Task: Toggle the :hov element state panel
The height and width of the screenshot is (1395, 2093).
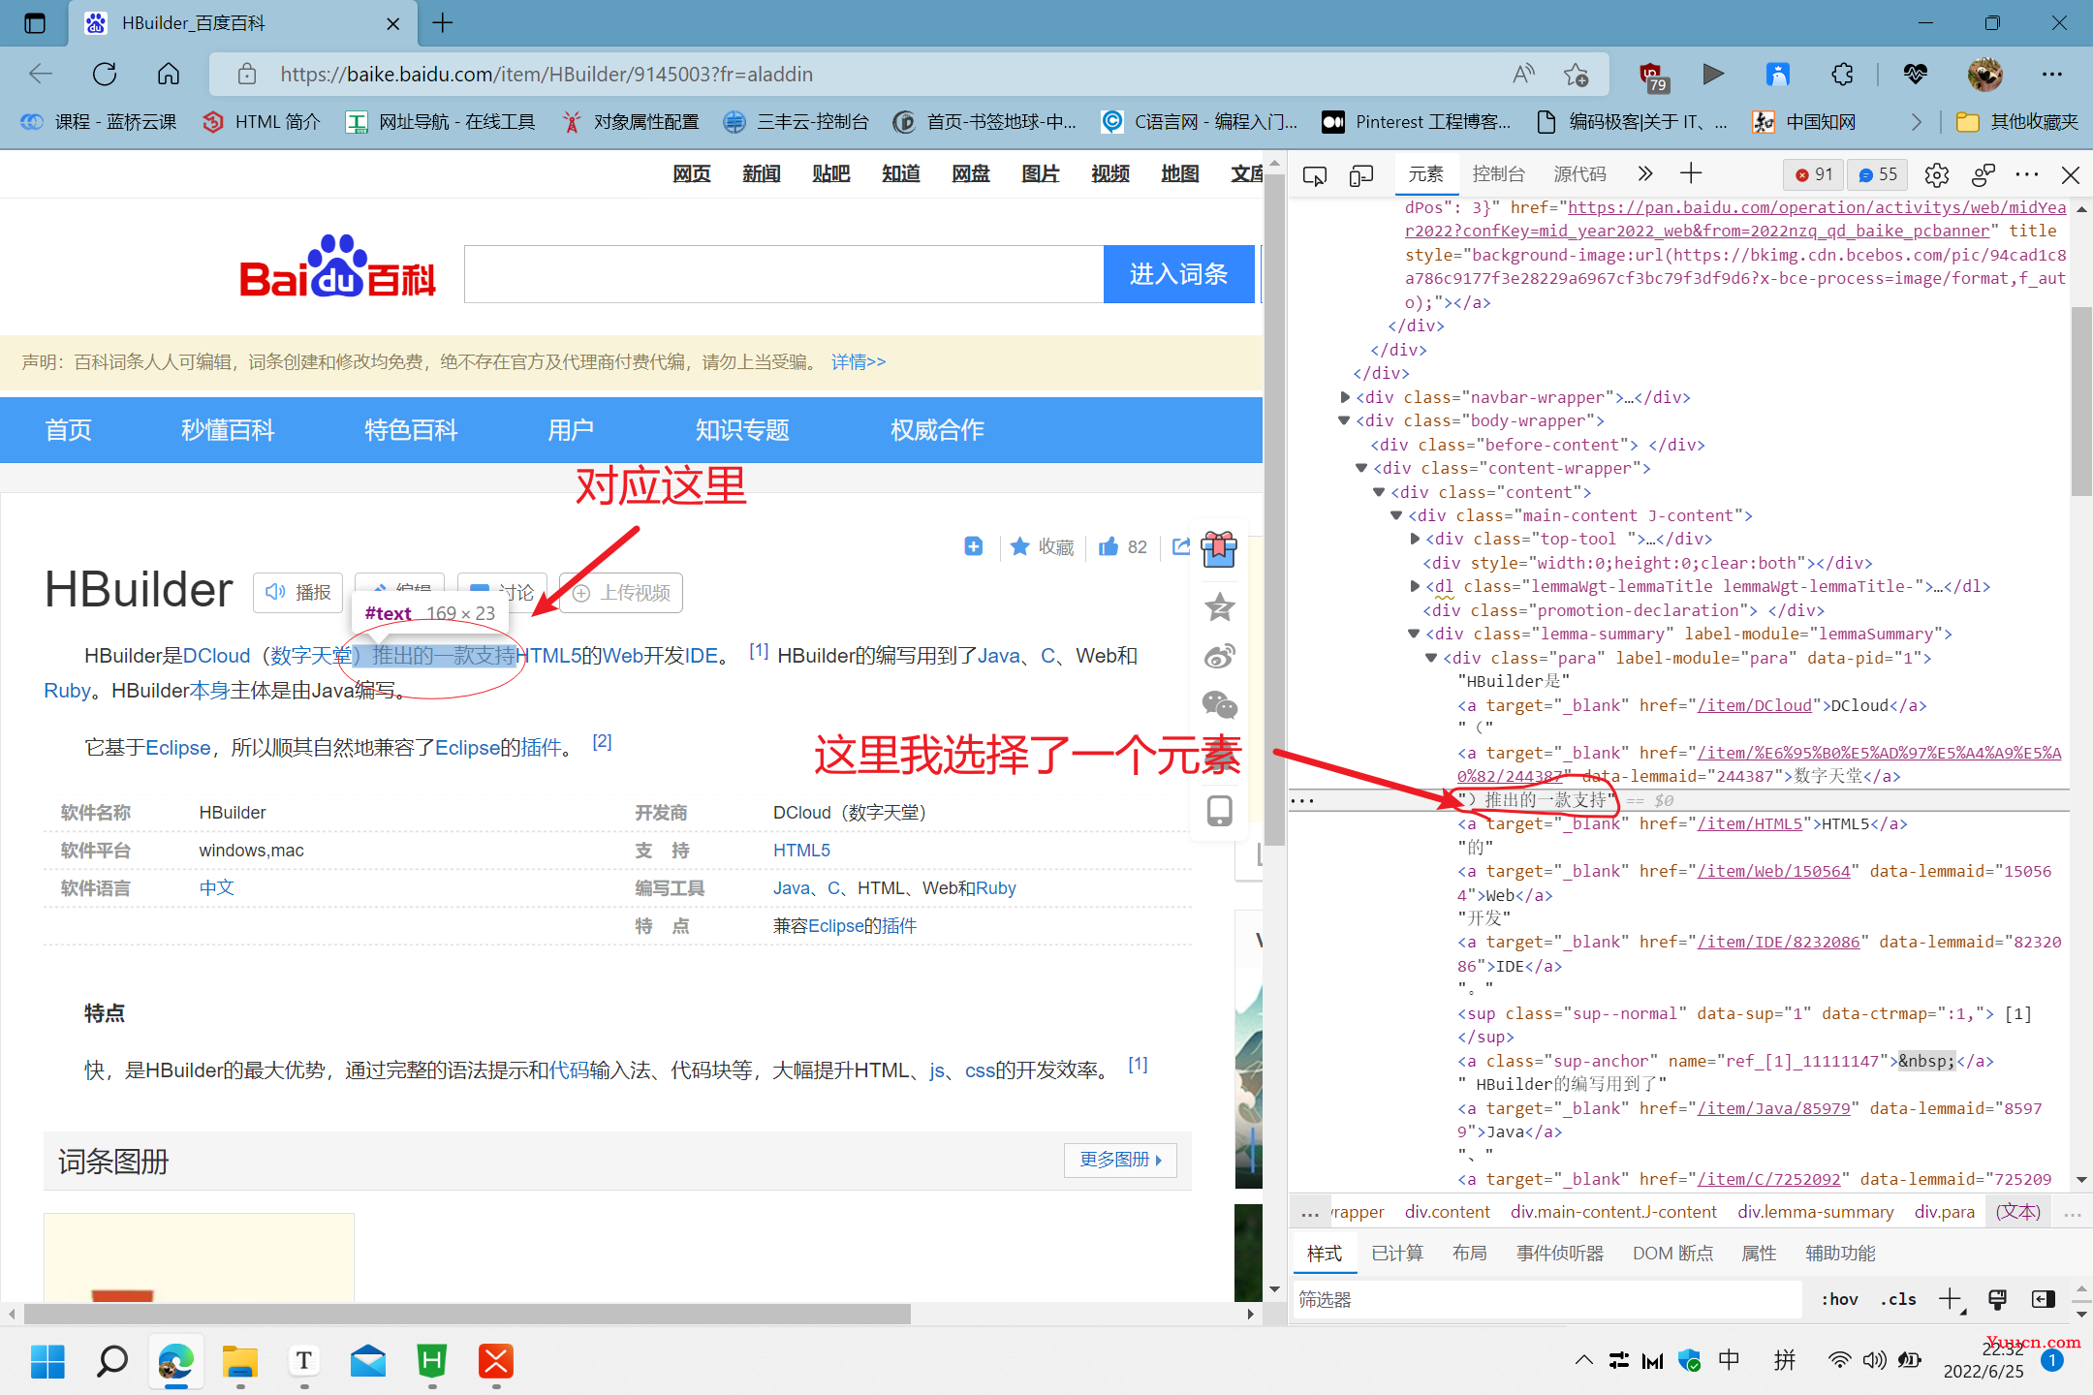Action: pyautogui.click(x=1839, y=1299)
